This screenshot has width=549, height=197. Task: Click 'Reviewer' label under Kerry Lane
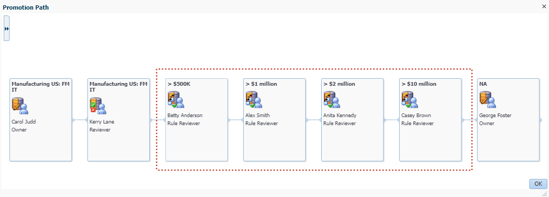pos(100,129)
